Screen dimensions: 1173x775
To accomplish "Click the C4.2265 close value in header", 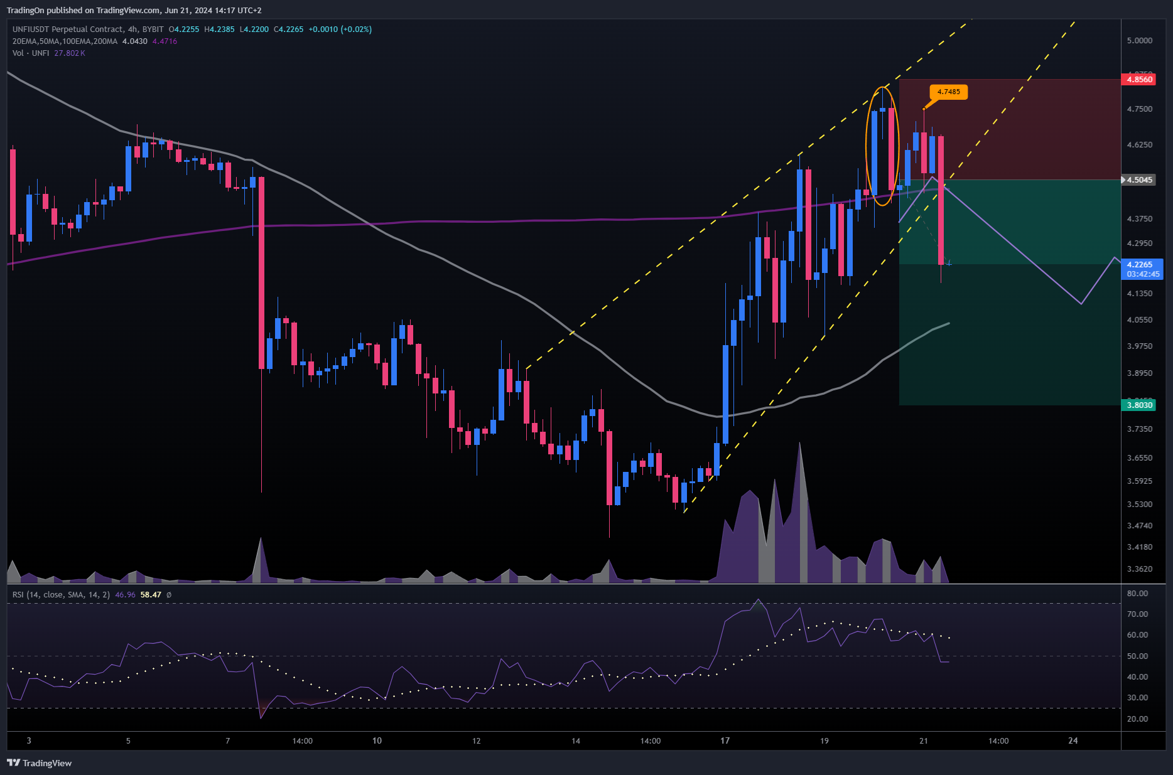I will point(288,29).
